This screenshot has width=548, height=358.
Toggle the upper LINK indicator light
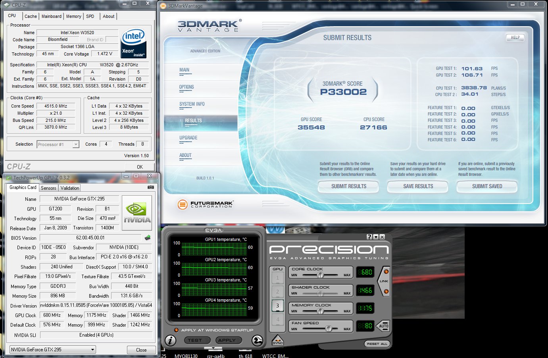(x=386, y=272)
